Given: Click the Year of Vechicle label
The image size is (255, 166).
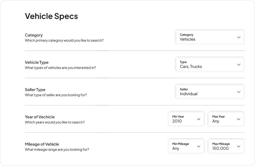Looking at the screenshot, I should pos(40,117).
